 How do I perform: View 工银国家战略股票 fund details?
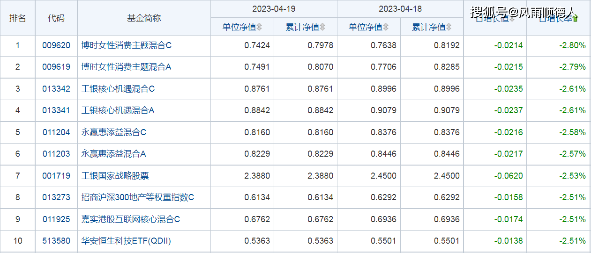point(115,176)
